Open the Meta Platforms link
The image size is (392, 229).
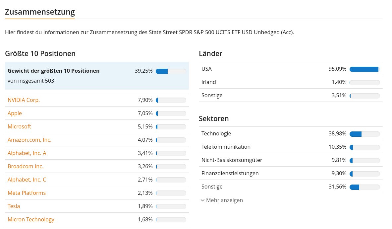(x=27, y=193)
